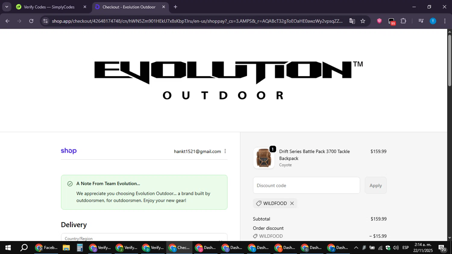Click the subtotal $159.99 amount
The width and height of the screenshot is (452, 254).
pyautogui.click(x=378, y=219)
